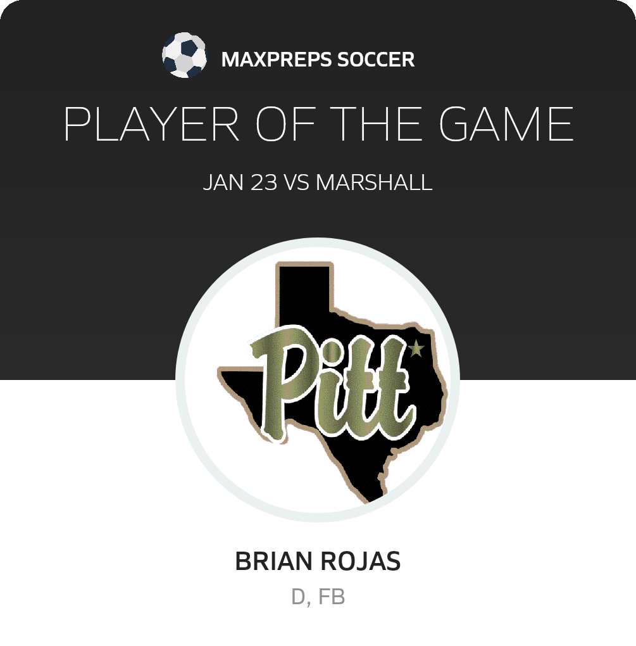This screenshot has height=646, width=636.
Task: Open the first name BRIAN
Action: [274, 562]
